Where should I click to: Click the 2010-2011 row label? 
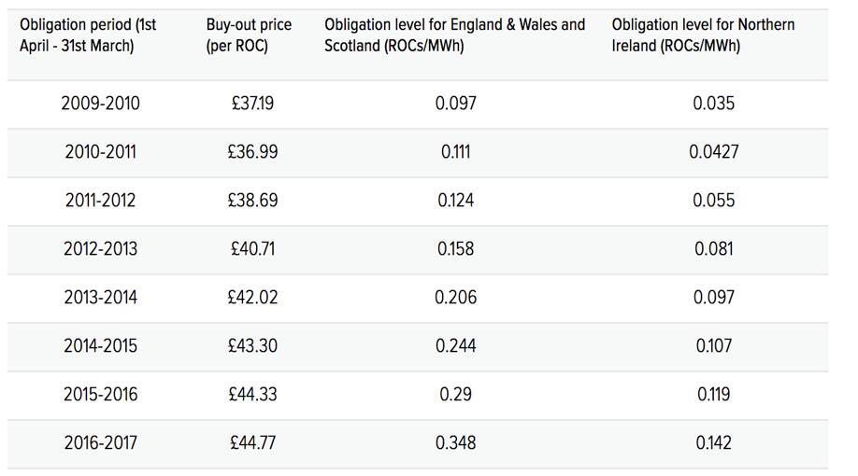[100, 151]
